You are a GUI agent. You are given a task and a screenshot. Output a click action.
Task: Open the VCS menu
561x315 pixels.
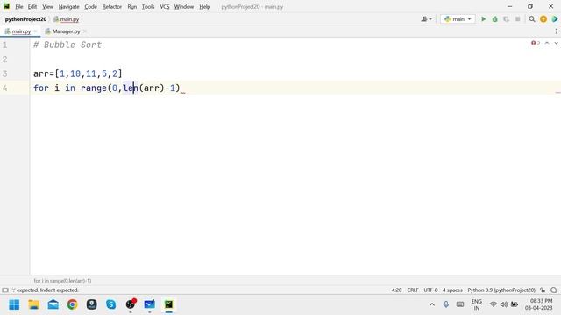click(165, 6)
